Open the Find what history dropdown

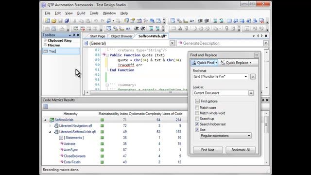pos(246,77)
